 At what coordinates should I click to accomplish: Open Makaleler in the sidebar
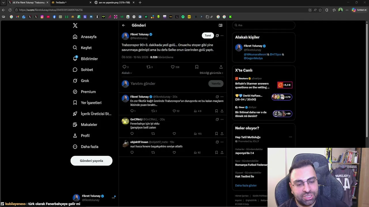coord(85,124)
